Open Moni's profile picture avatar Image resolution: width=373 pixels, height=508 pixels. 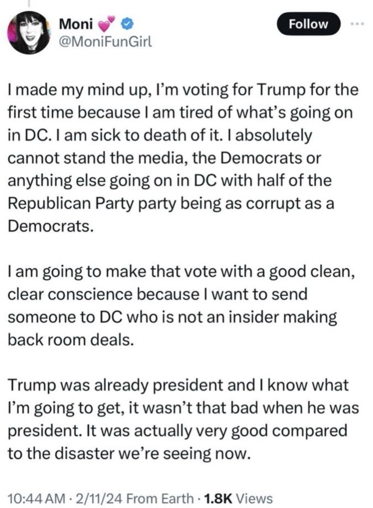[x=29, y=33]
